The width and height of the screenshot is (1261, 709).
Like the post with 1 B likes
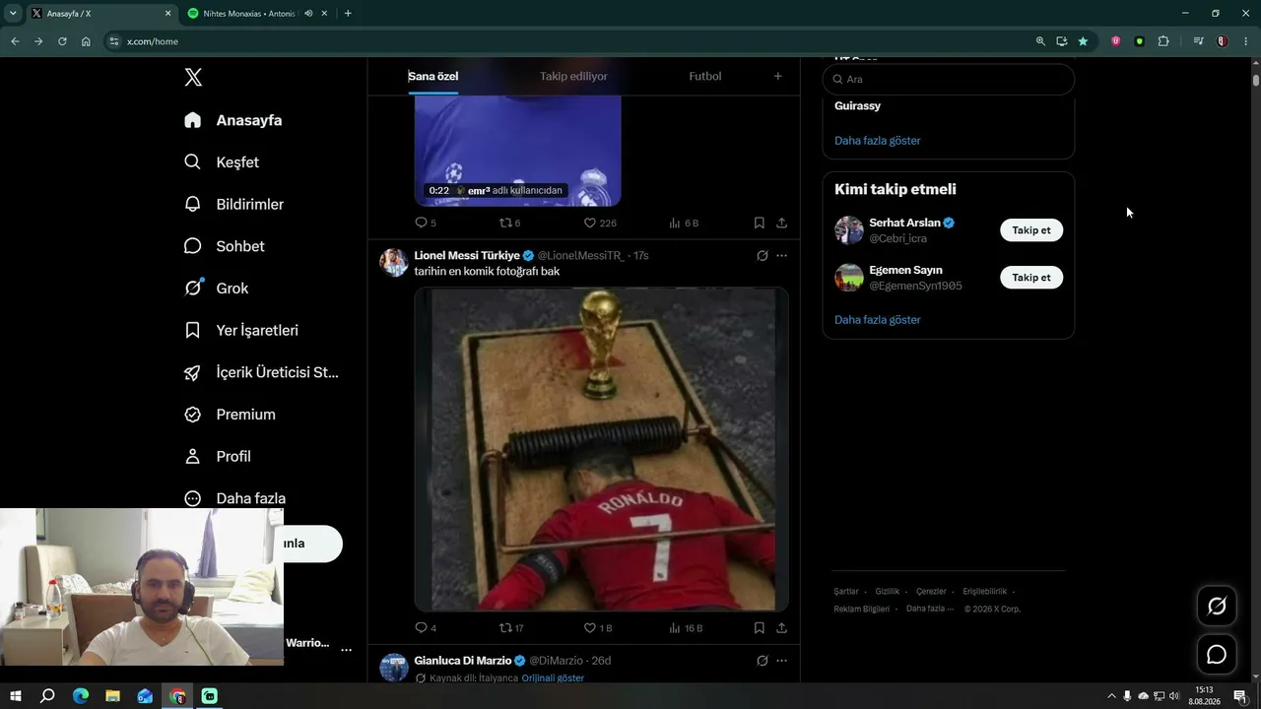598,627
